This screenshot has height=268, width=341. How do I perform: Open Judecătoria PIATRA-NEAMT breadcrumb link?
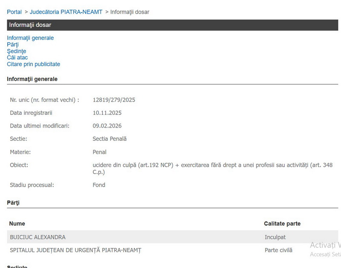[66, 12]
